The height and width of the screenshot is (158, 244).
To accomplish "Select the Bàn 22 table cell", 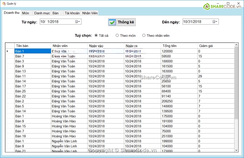I will pyautogui.click(x=33, y=96).
